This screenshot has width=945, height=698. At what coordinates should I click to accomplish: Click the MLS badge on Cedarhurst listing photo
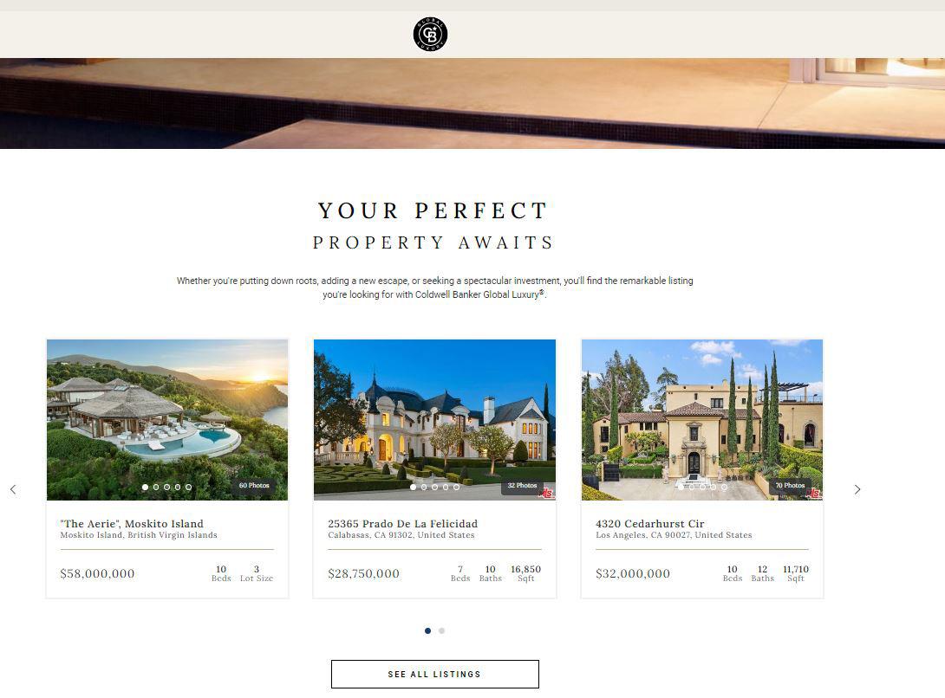coord(815,494)
